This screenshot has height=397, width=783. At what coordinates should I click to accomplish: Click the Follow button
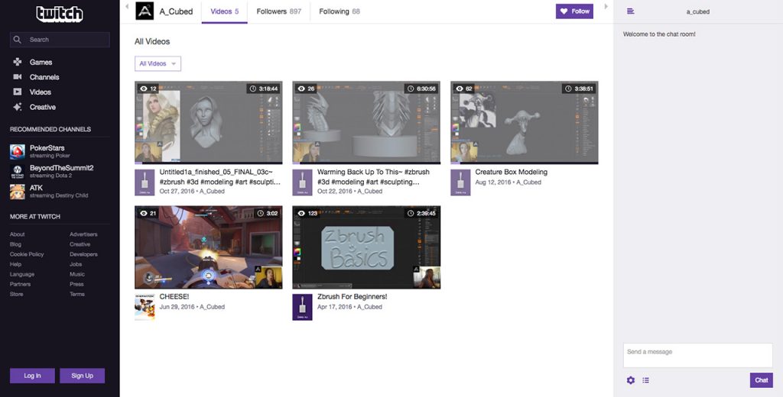coord(574,11)
